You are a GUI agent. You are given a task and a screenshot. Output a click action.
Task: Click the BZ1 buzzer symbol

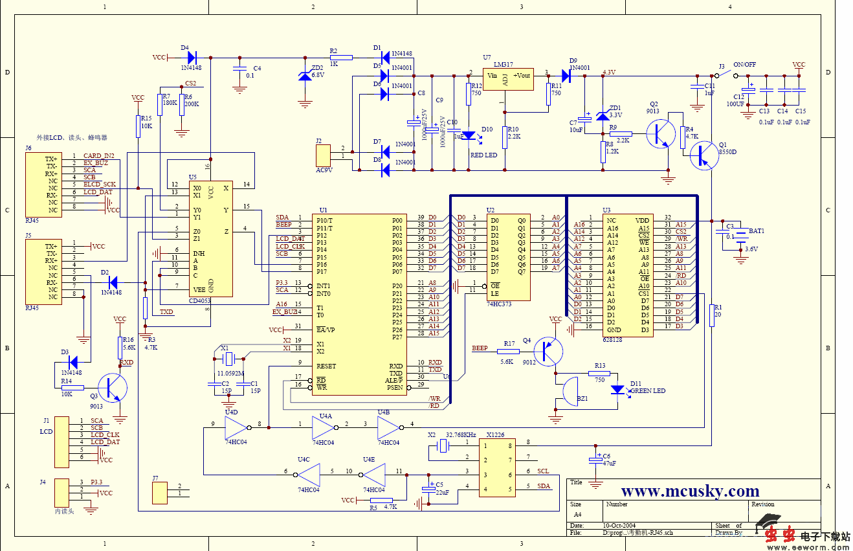coord(570,391)
